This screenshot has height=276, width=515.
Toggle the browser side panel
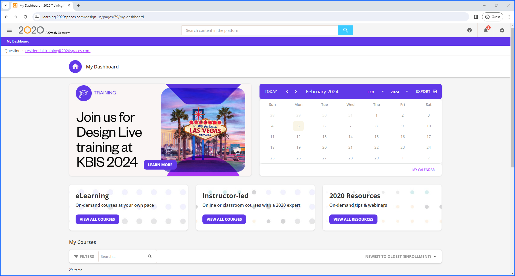point(476,17)
